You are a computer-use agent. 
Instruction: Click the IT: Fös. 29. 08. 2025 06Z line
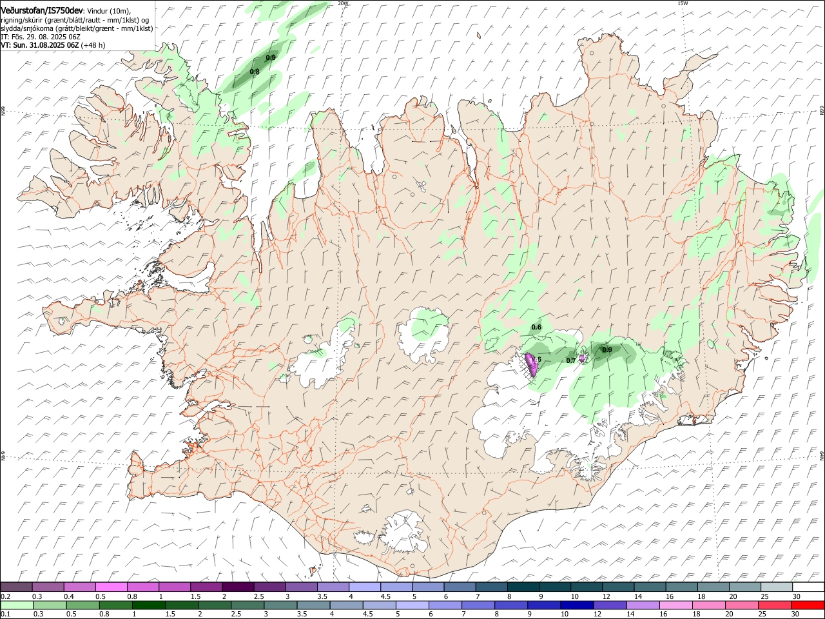(x=41, y=37)
